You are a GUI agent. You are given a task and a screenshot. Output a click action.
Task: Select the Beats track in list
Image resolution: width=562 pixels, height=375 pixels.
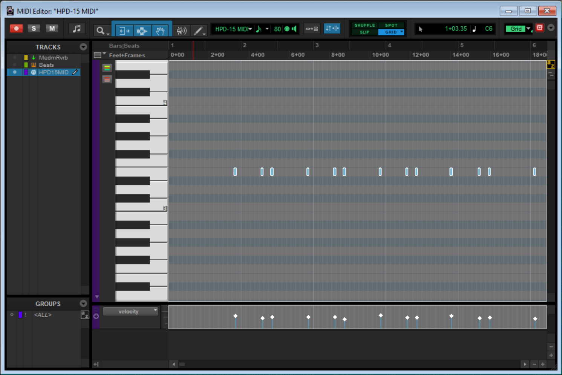tap(46, 65)
